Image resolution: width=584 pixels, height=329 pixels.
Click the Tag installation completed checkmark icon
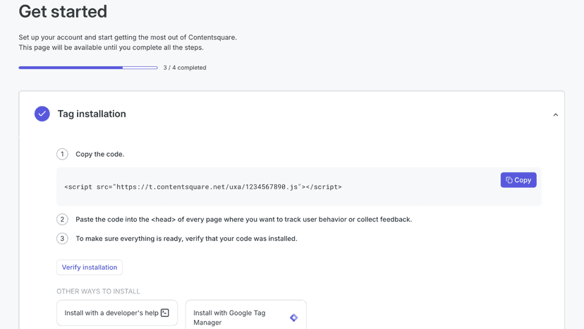[42, 114]
